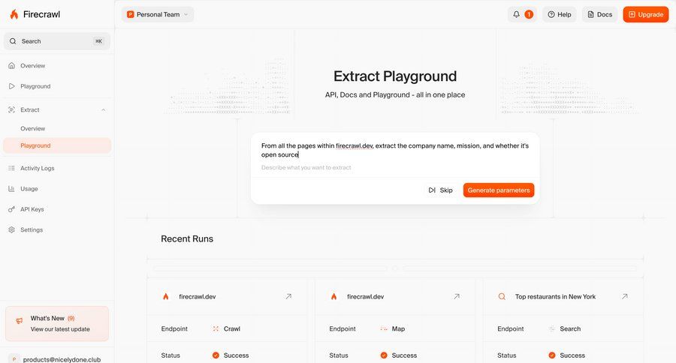Click the Upgrade button

(645, 14)
